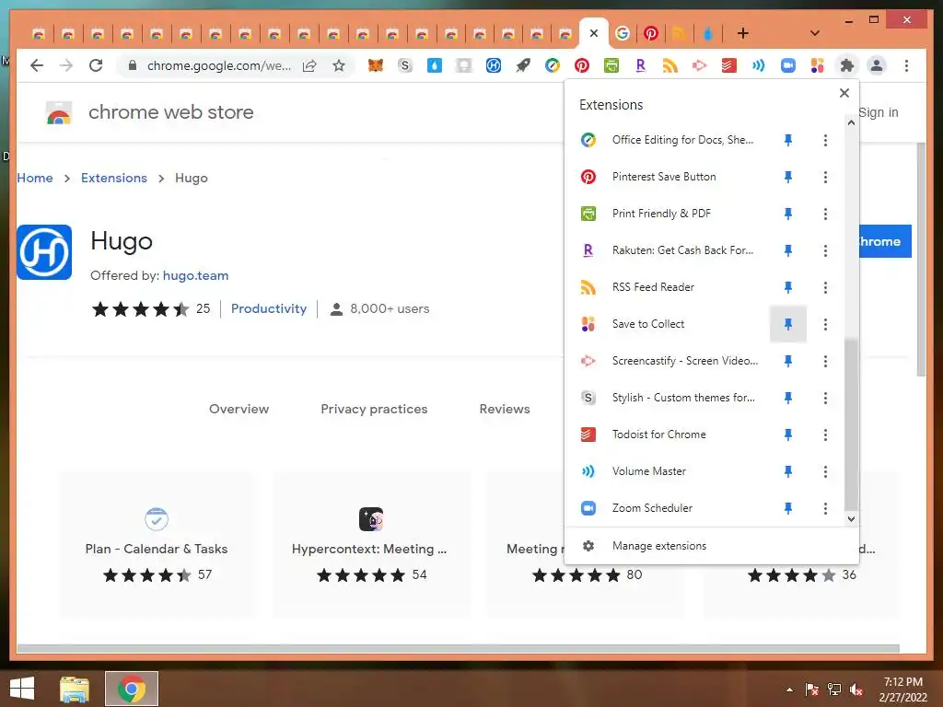The image size is (943, 707).
Task: Open Chrome's three-dot main menu
Action: click(x=906, y=65)
